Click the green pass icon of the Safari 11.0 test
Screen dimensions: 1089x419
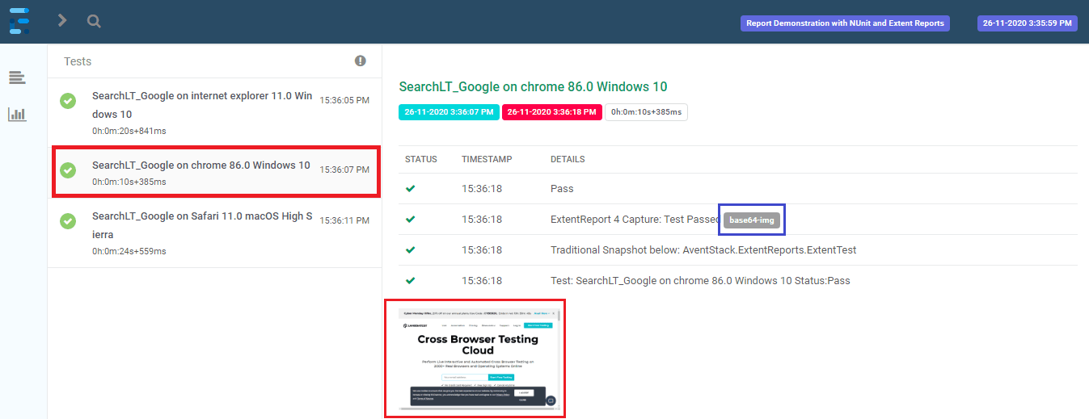tap(68, 220)
